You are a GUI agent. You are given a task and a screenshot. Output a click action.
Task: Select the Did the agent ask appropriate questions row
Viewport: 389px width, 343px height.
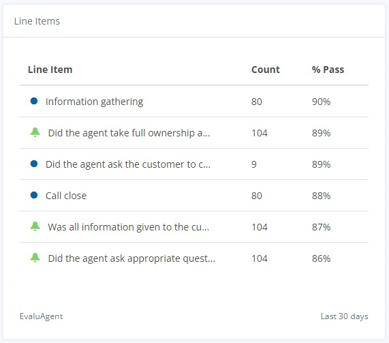194,258
